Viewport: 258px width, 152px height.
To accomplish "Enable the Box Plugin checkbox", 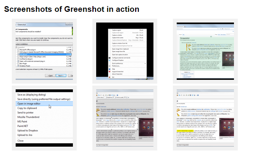I will (x=18, y=63).
